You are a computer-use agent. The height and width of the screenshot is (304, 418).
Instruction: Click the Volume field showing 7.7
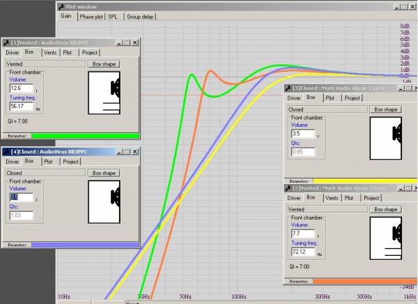tap(303, 234)
